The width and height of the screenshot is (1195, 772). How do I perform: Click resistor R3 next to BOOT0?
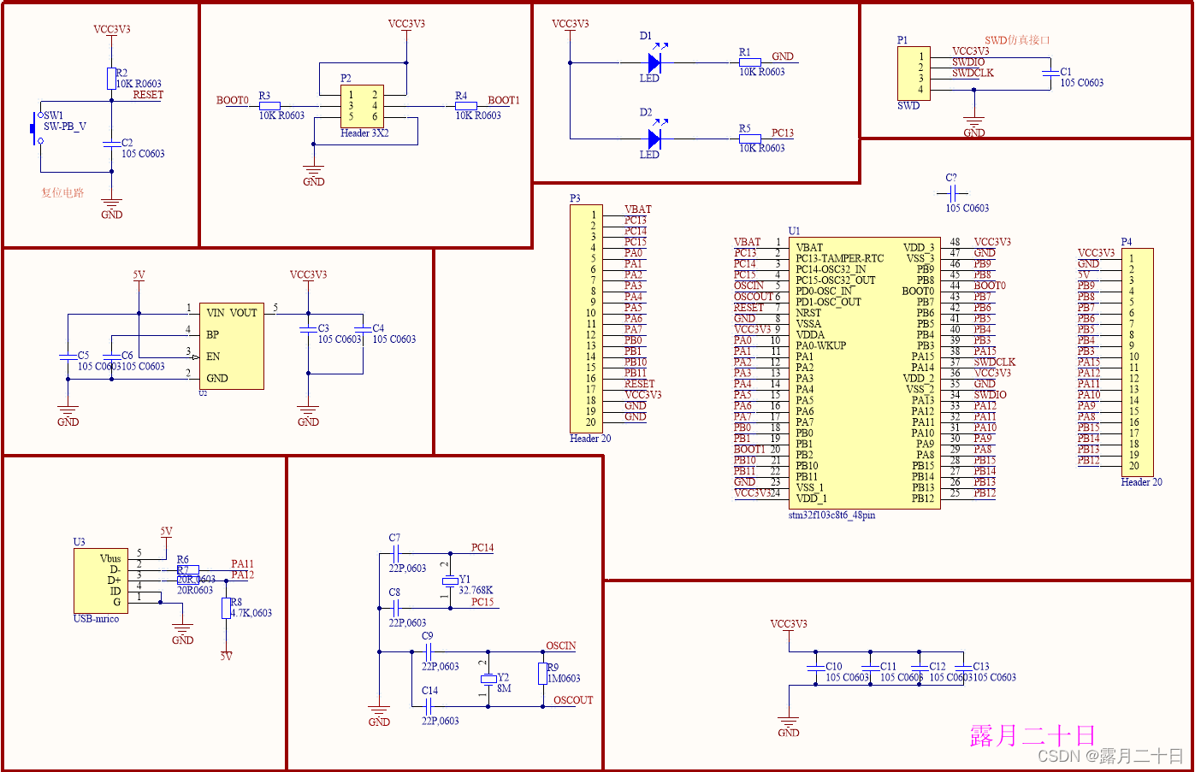(269, 107)
